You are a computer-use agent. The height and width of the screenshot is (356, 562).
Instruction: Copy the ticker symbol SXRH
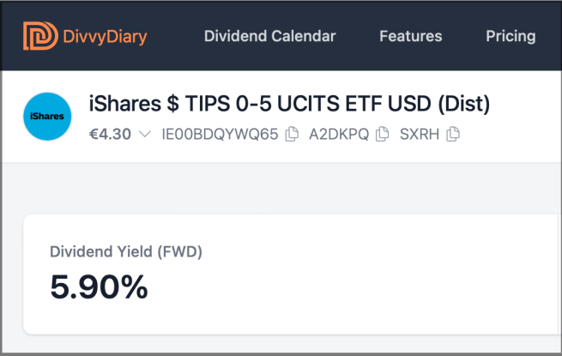coord(453,134)
